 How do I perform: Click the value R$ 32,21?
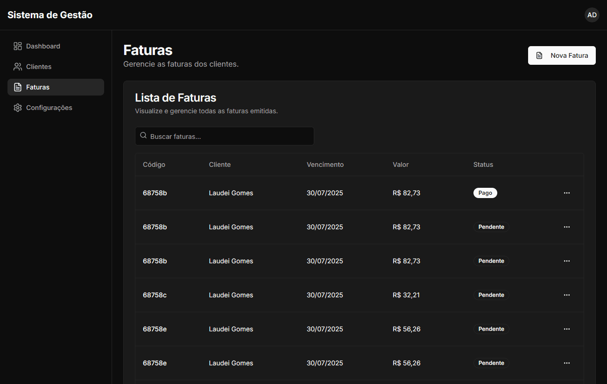tap(406, 295)
